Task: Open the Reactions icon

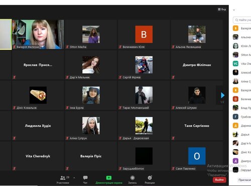Action: coord(150,178)
